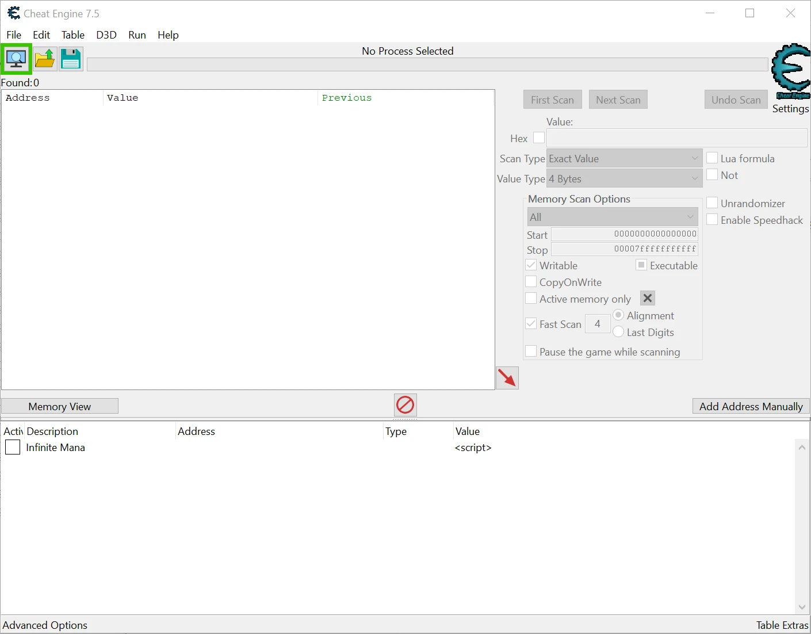Open the Table menu
Screen dimensions: 811x634
tap(73, 35)
